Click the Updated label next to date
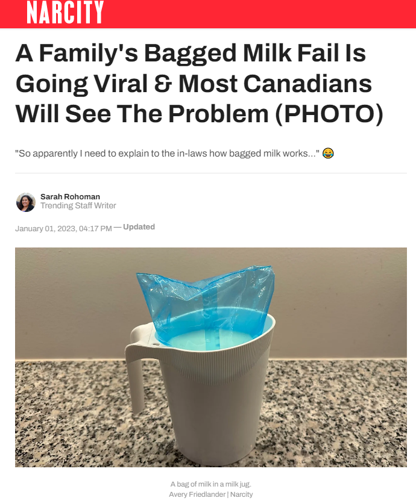Image resolution: width=416 pixels, height=501 pixels. 139,227
